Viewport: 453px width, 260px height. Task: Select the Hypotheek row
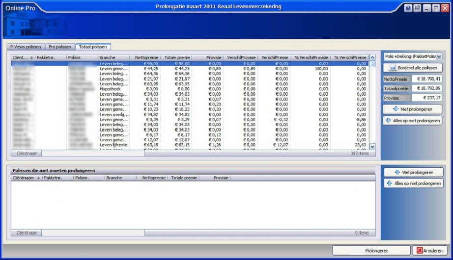point(190,89)
